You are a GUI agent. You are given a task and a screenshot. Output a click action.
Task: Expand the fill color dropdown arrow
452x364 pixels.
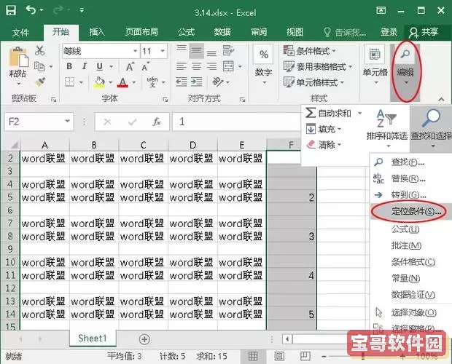tap(110, 82)
